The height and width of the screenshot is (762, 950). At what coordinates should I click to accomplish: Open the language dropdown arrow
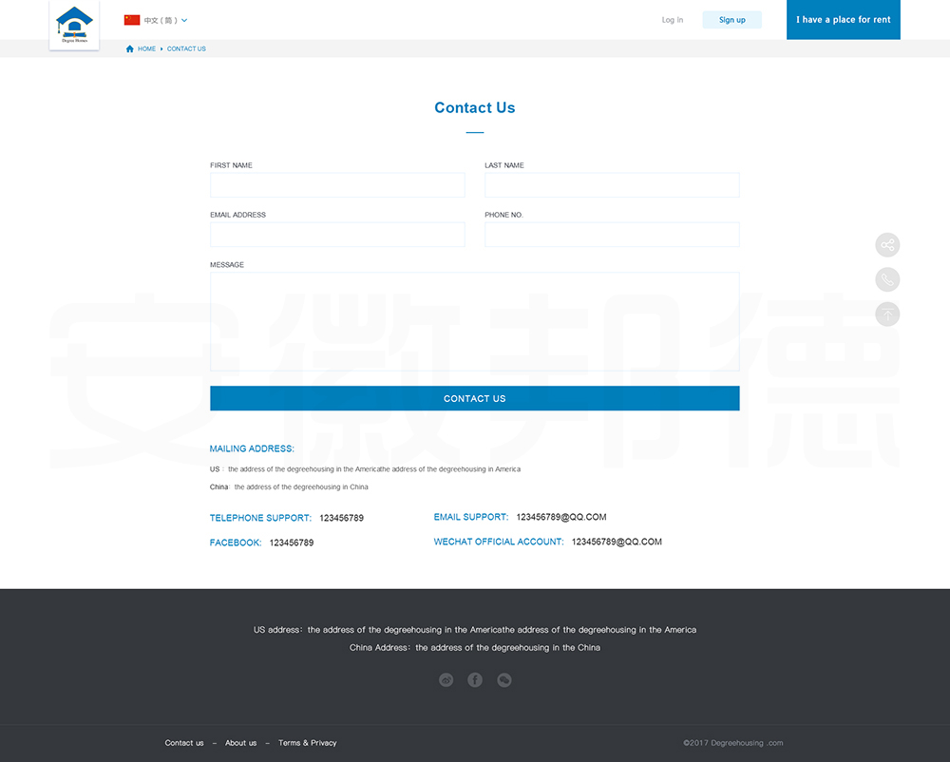(x=184, y=20)
